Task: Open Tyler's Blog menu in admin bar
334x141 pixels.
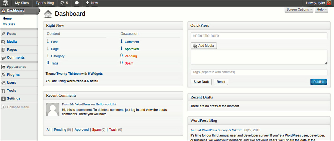Action: click(45, 3)
